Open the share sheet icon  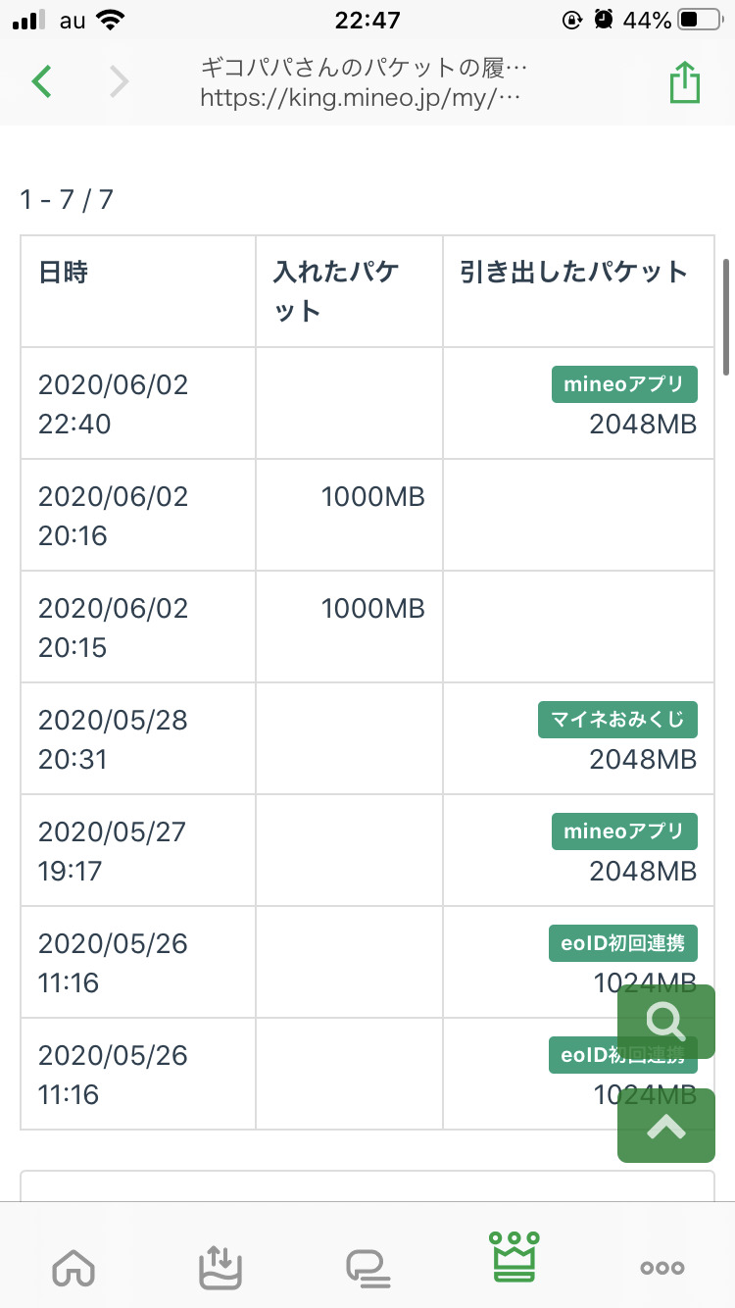685,82
